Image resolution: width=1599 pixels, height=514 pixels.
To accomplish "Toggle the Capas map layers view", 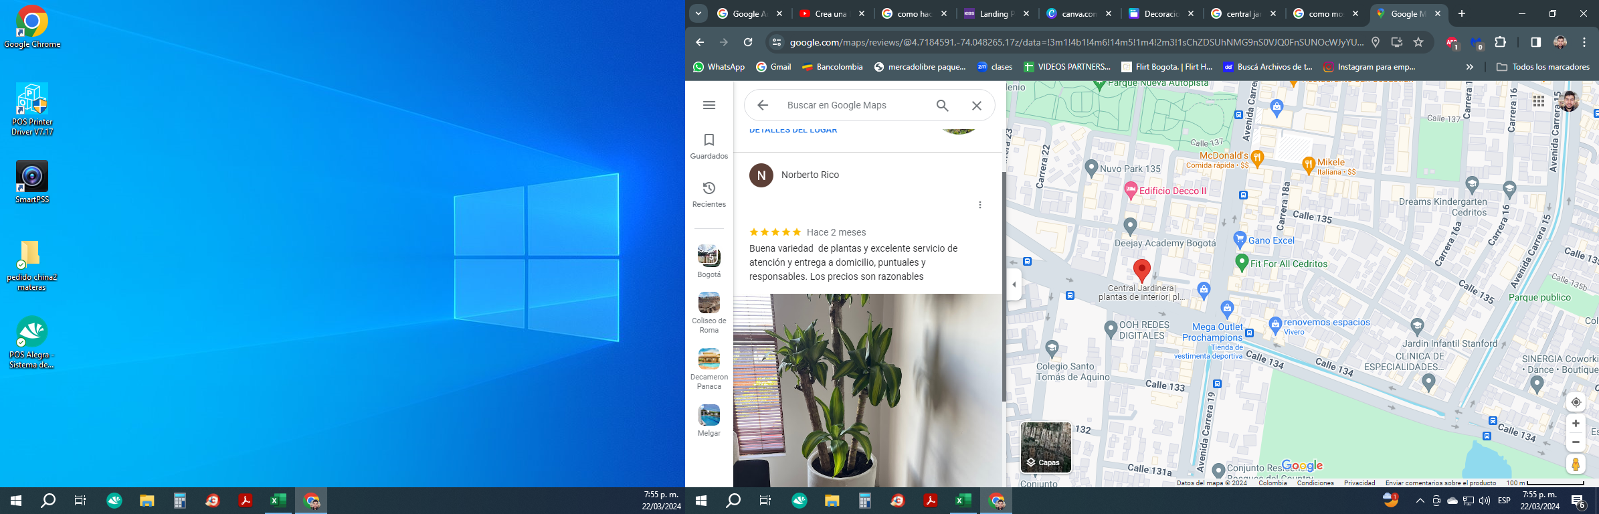I will [x=1046, y=447].
